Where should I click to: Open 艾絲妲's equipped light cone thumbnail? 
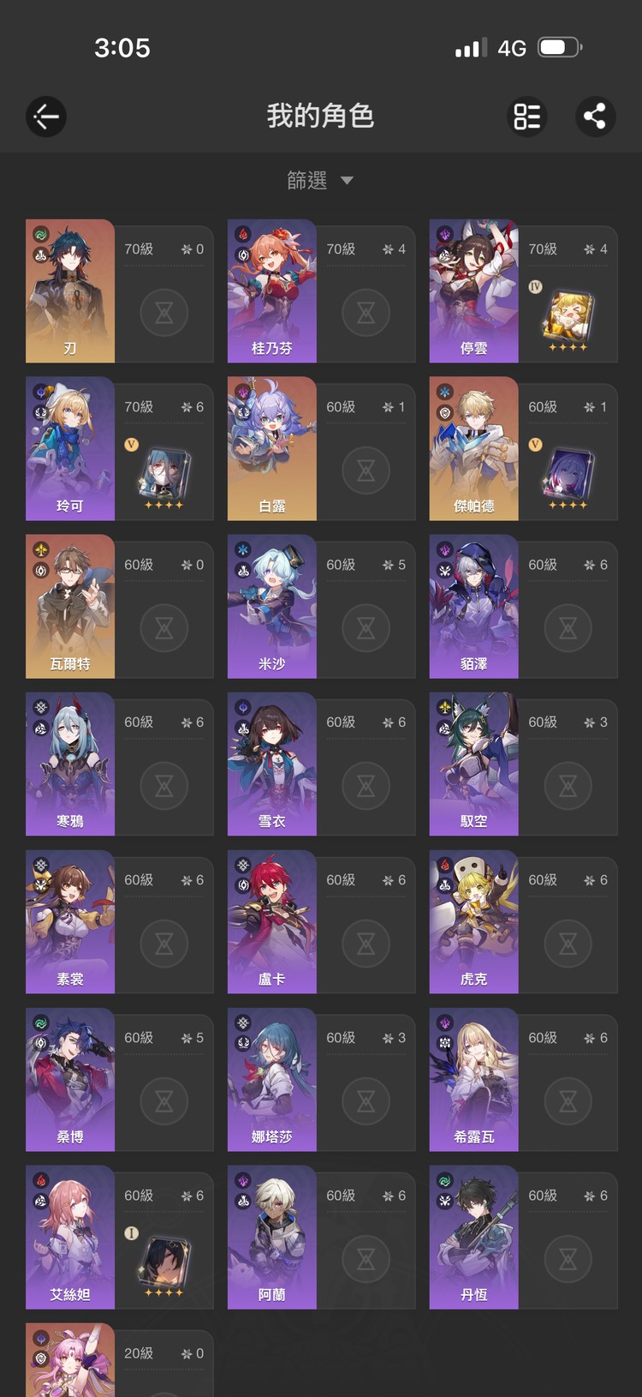[164, 1262]
